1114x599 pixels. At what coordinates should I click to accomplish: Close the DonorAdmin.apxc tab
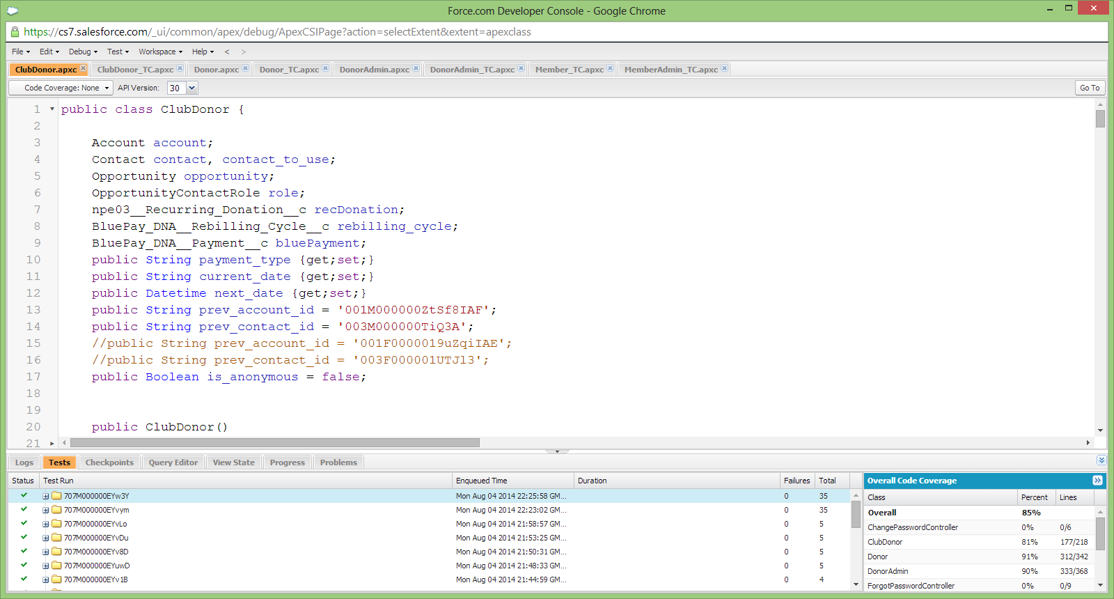coord(416,68)
